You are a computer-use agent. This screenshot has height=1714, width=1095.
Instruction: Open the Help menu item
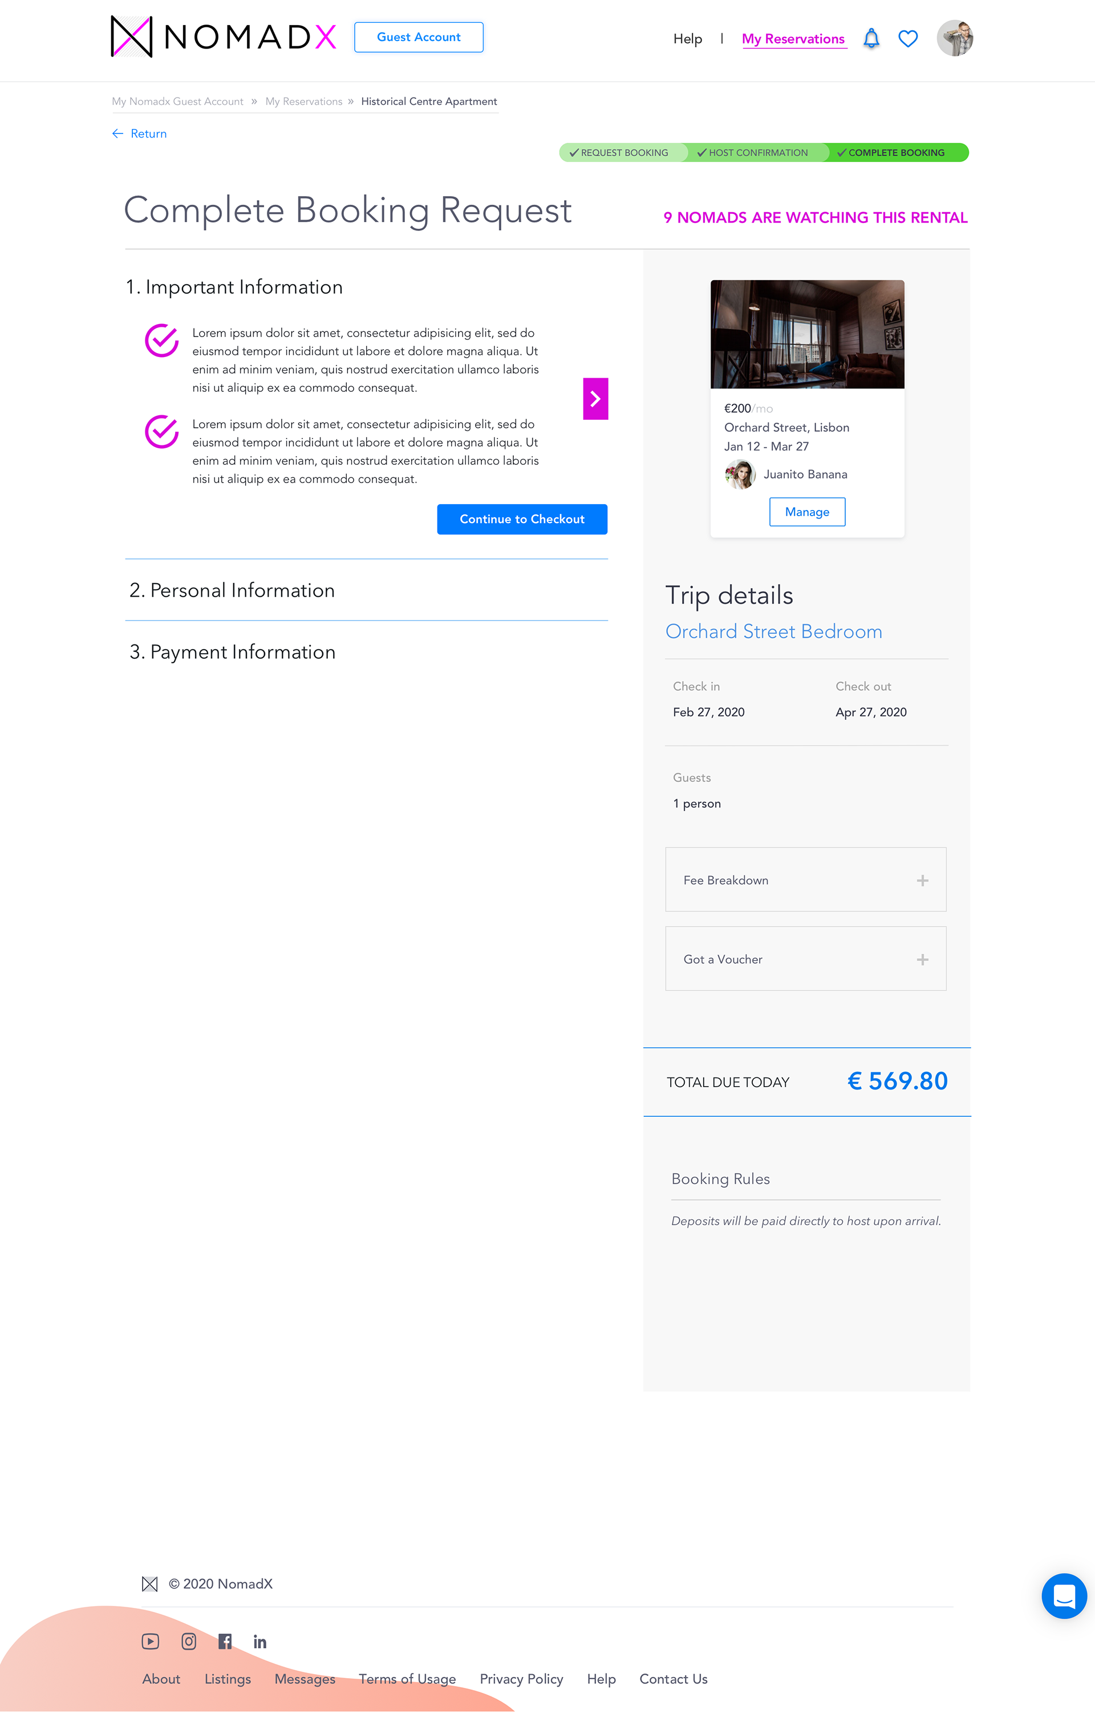[687, 39]
